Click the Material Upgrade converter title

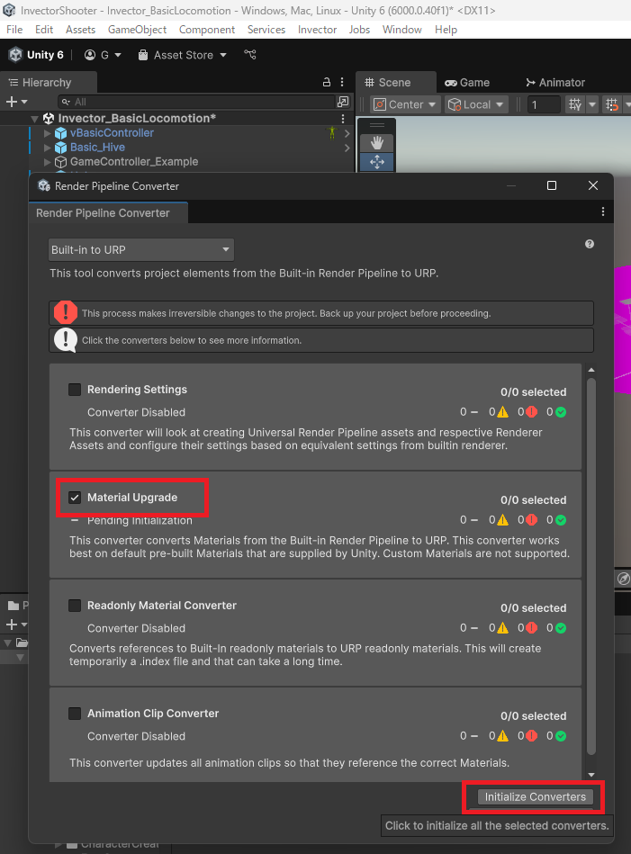[x=132, y=498]
